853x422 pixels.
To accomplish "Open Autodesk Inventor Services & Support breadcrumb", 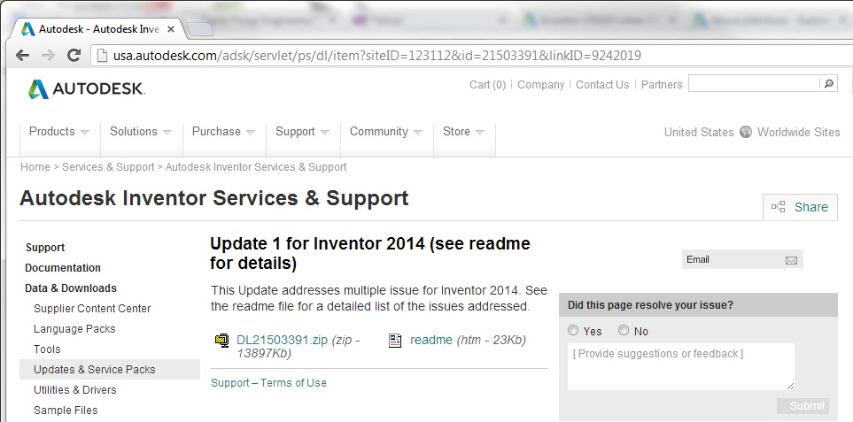I will [256, 166].
